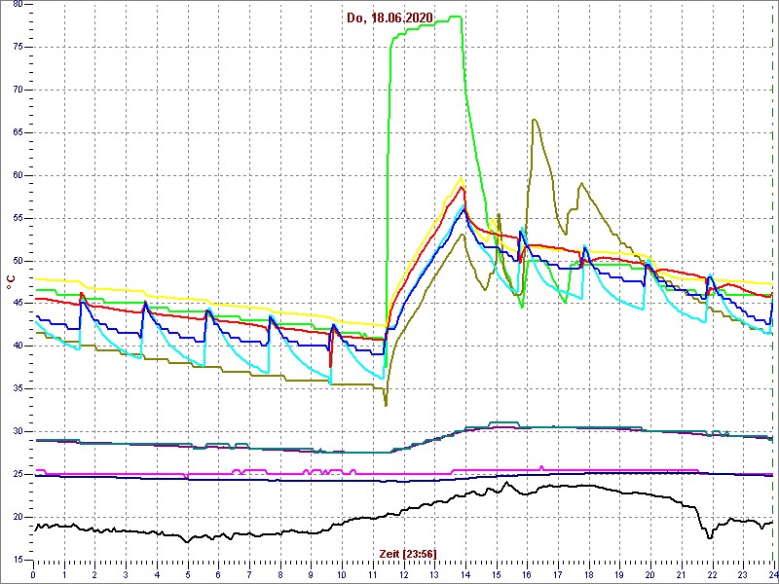Select the 65 value on the temperature axis
Viewport: 779px width, 584px height.
click(x=19, y=132)
